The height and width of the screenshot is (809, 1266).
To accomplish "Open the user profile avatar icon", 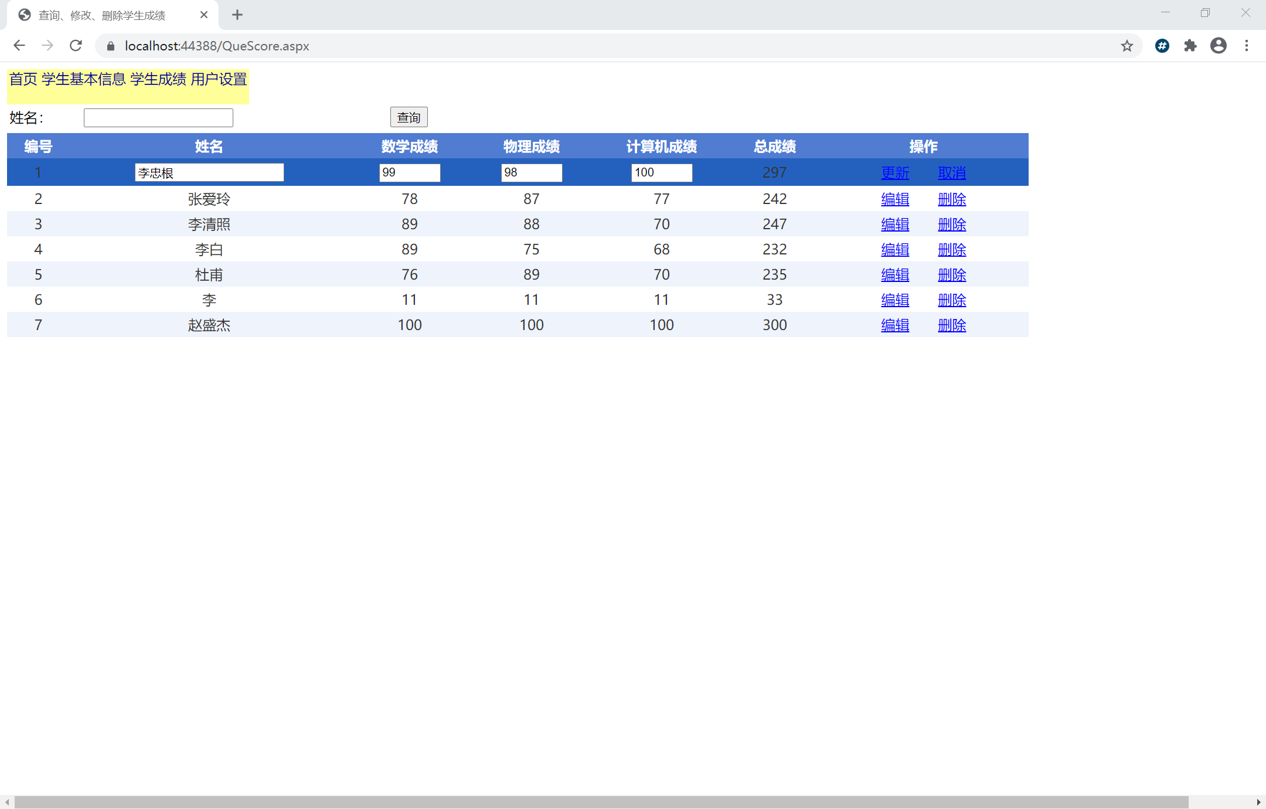I will coord(1218,46).
